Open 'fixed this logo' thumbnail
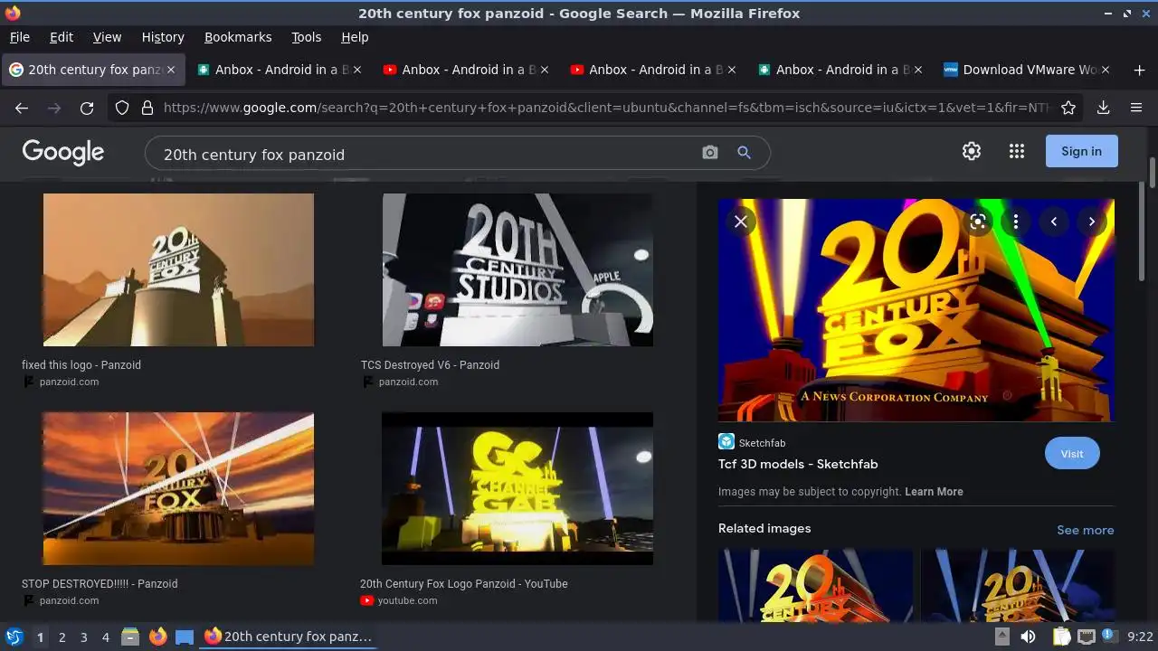This screenshot has height=651, width=1158. (x=178, y=269)
